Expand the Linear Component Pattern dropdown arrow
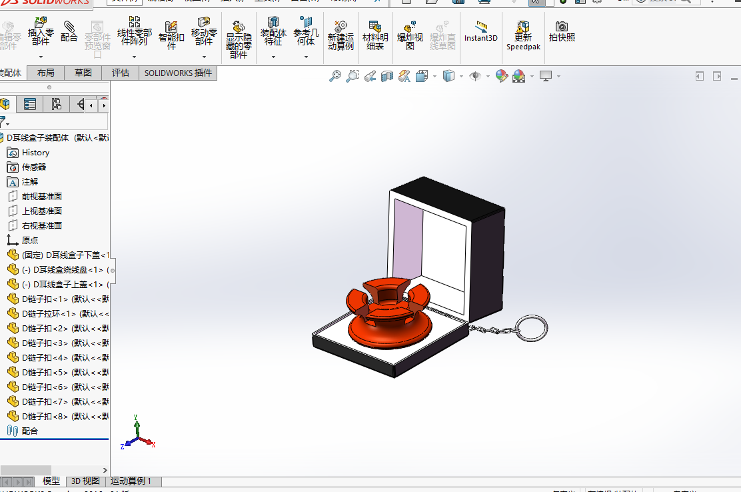The width and height of the screenshot is (741, 492). click(134, 57)
